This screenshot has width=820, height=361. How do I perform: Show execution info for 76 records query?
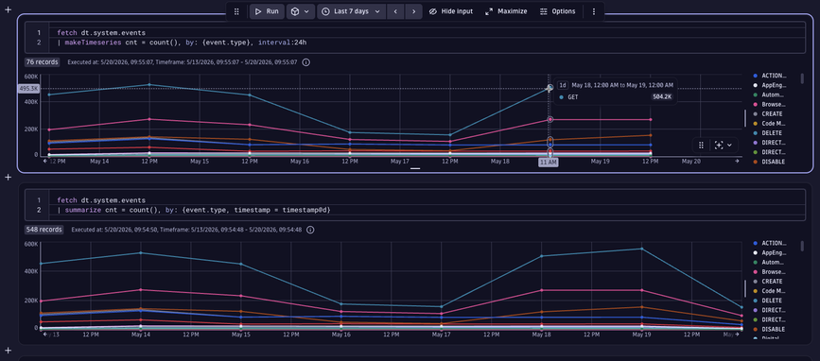(x=306, y=62)
